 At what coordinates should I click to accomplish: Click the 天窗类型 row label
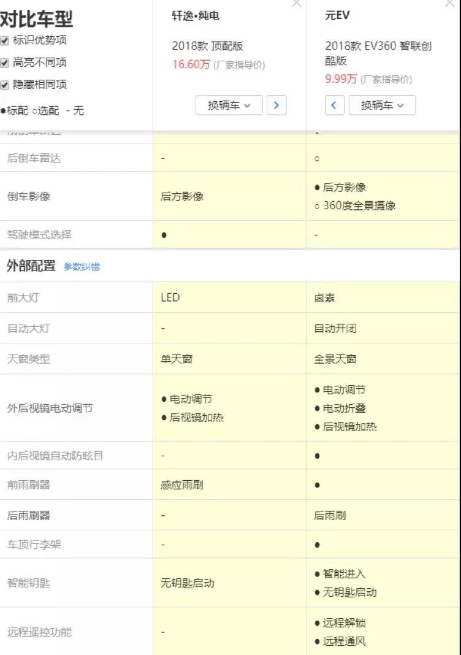pyautogui.click(x=29, y=359)
